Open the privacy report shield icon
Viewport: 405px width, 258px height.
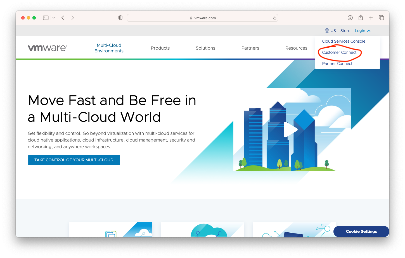click(x=120, y=18)
